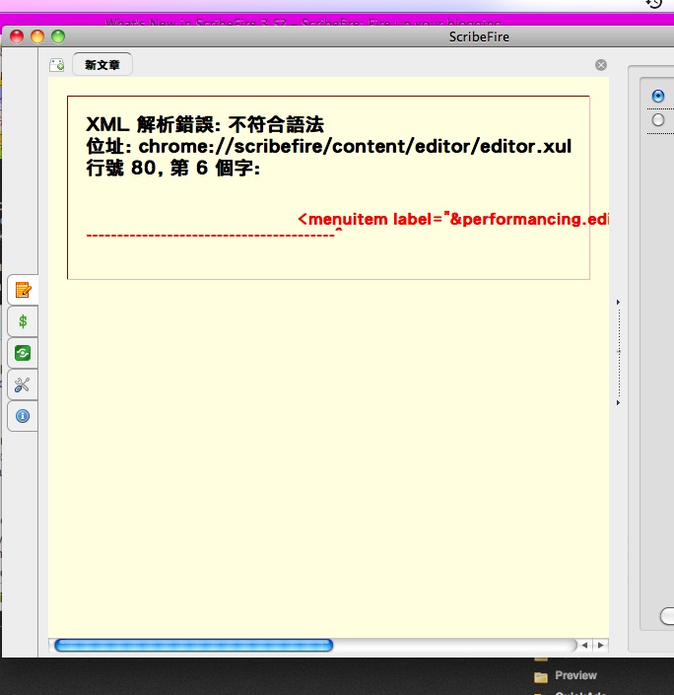Click the green zoom window button
The height and width of the screenshot is (695, 674).
(58, 36)
